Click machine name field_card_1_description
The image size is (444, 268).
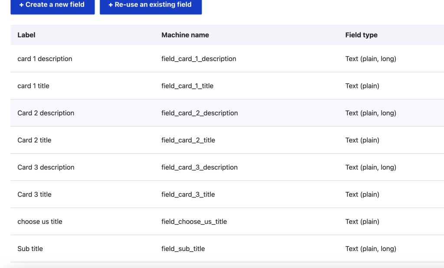(199, 59)
